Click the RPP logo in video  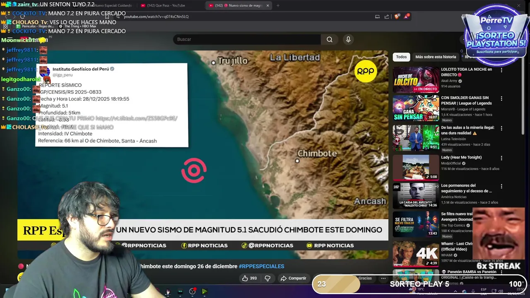(x=366, y=71)
